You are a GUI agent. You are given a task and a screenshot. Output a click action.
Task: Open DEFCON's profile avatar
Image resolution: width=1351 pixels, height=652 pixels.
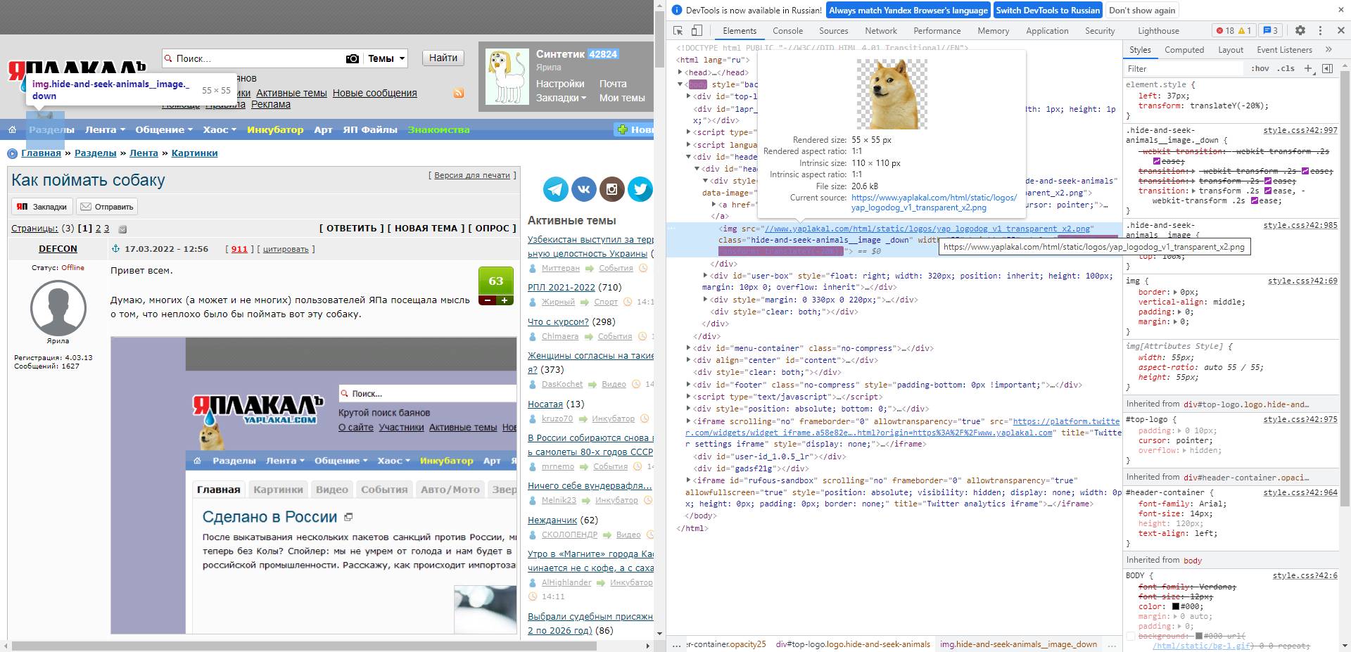[58, 308]
